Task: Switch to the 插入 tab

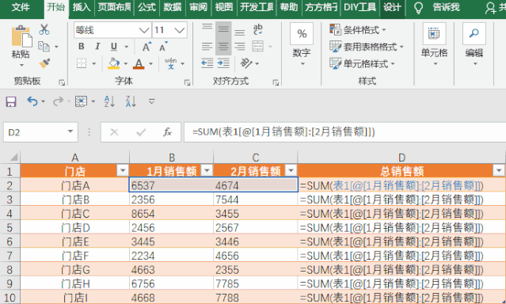Action: tap(82, 7)
